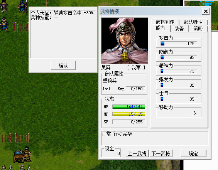This screenshot has width=218, height=170.
Task: Select the 能力 tab
Action: click(160, 28)
